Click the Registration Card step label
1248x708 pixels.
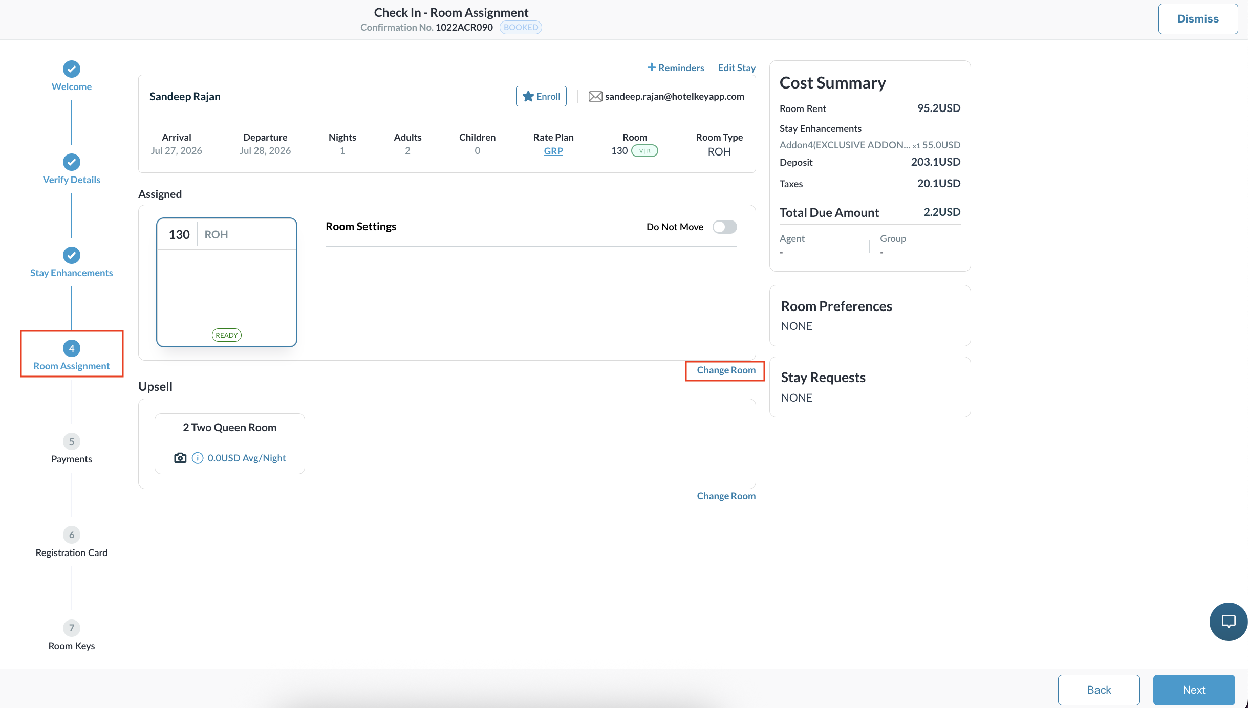click(x=72, y=552)
